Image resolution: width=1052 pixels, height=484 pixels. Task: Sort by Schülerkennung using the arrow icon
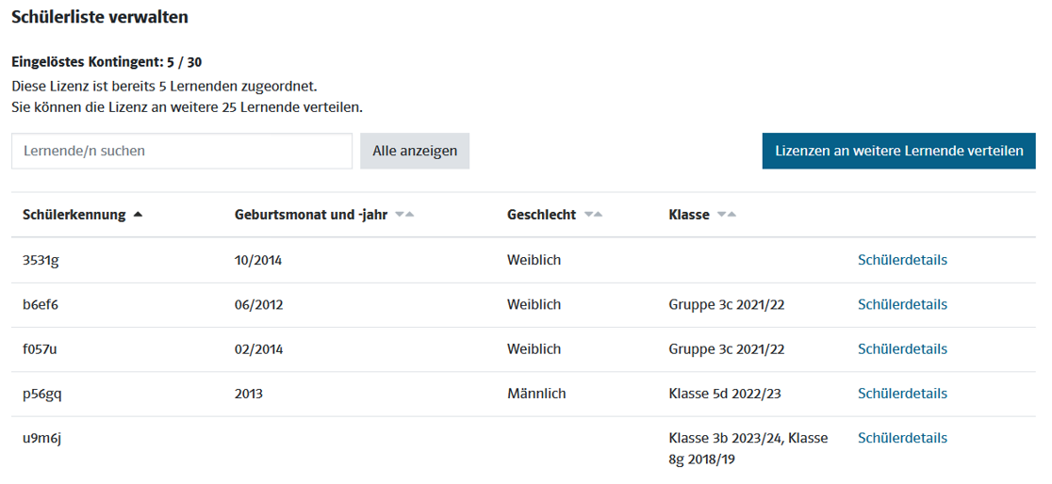pyautogui.click(x=139, y=215)
